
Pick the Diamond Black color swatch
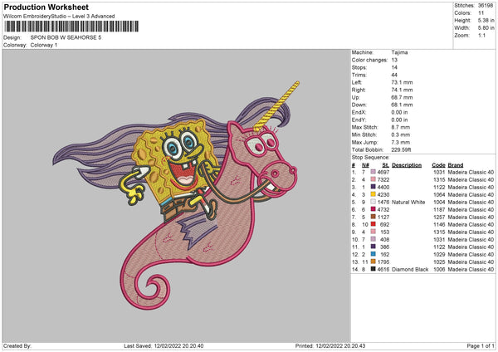tap(373, 270)
